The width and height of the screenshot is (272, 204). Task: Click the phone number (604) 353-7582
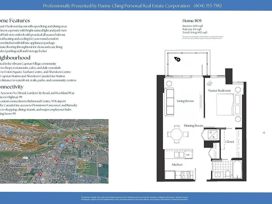208,6
